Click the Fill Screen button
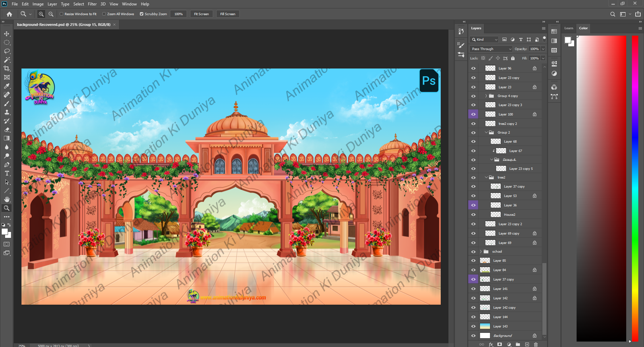Image resolution: width=644 pixels, height=347 pixels. (227, 14)
